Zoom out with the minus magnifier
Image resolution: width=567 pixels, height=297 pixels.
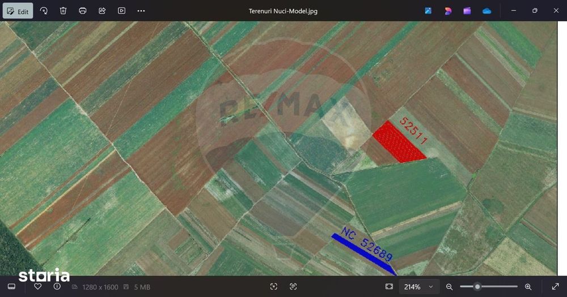449,287
